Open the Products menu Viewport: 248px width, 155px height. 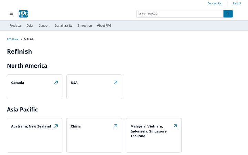[x=15, y=25]
